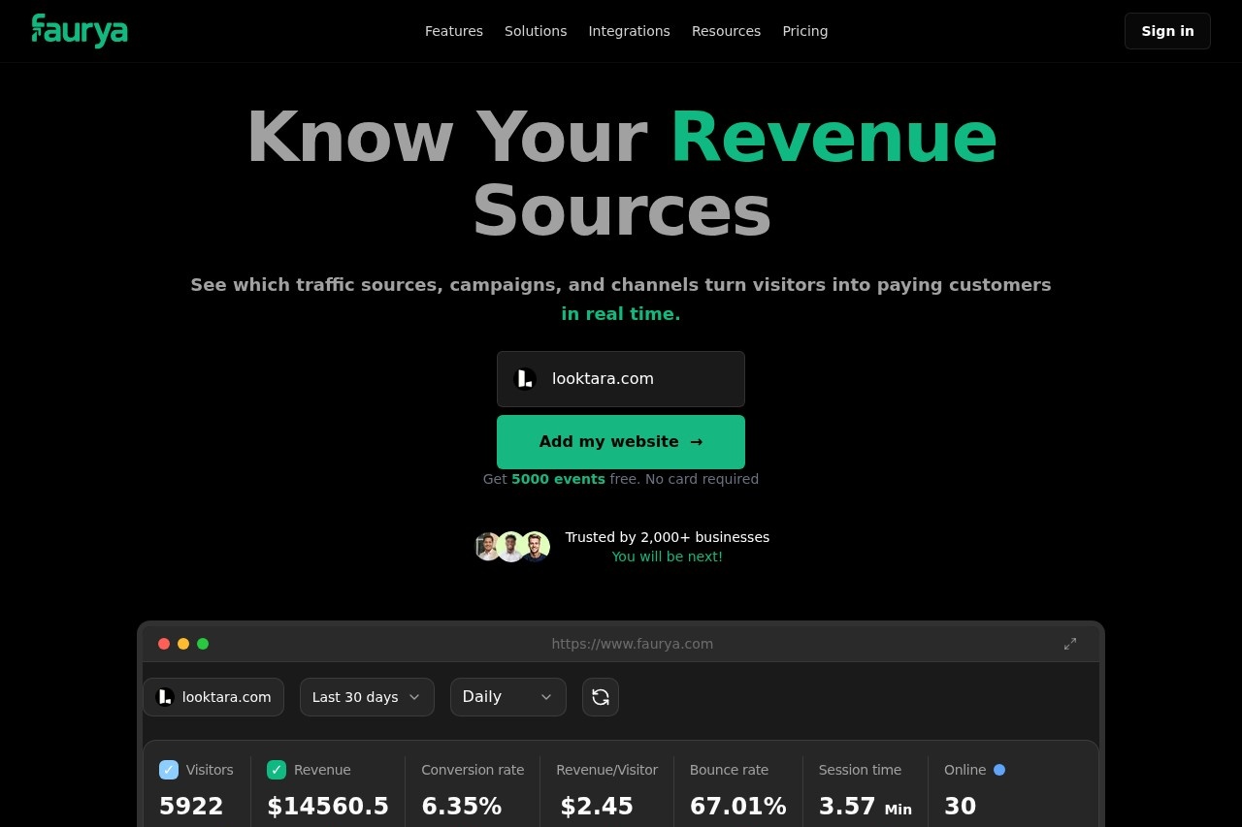The height and width of the screenshot is (827, 1242).
Task: Click the faurya.com URL bar in the preview
Action: (x=633, y=644)
